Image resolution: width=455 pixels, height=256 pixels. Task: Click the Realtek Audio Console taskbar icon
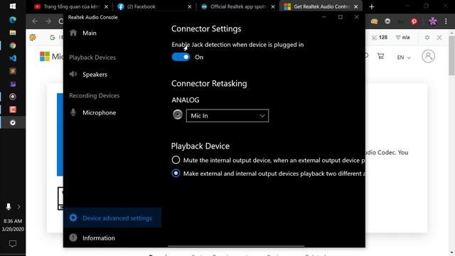tap(13, 122)
